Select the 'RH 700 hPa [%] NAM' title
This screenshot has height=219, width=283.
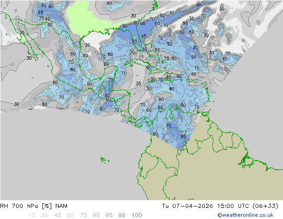(34, 206)
